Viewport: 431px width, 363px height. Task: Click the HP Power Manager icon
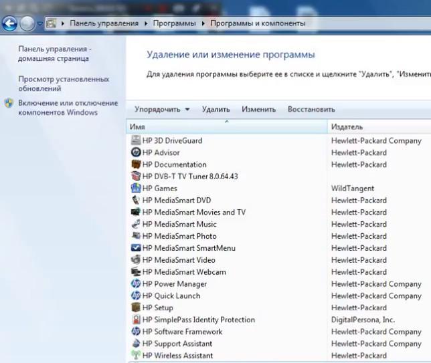(136, 283)
